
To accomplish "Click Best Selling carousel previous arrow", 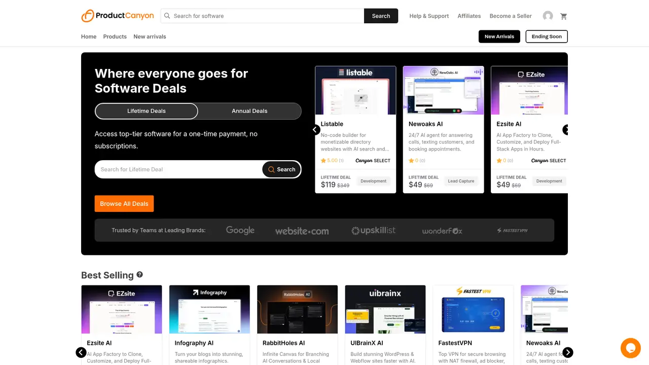I will (x=81, y=352).
